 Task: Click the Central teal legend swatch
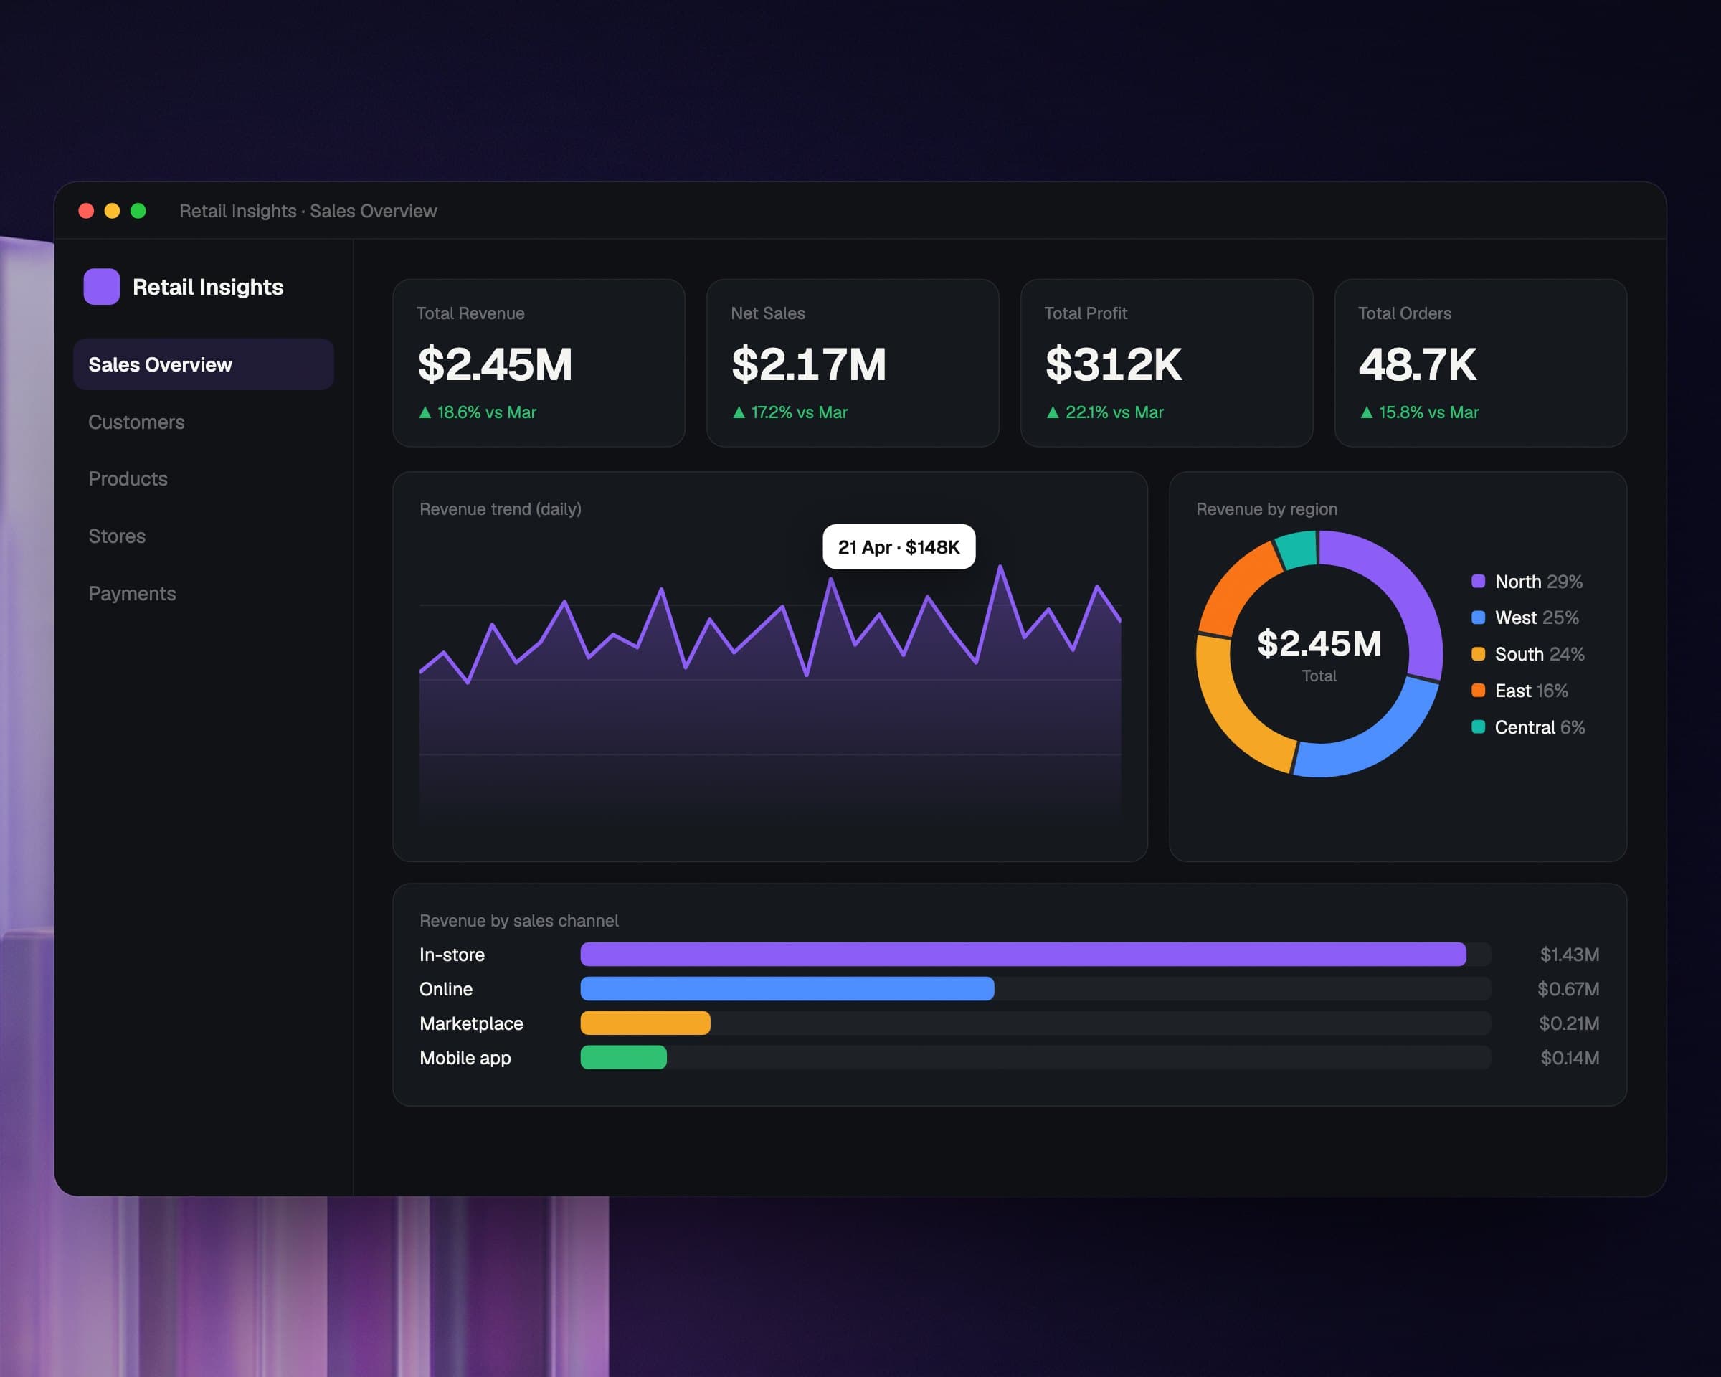click(x=1479, y=727)
